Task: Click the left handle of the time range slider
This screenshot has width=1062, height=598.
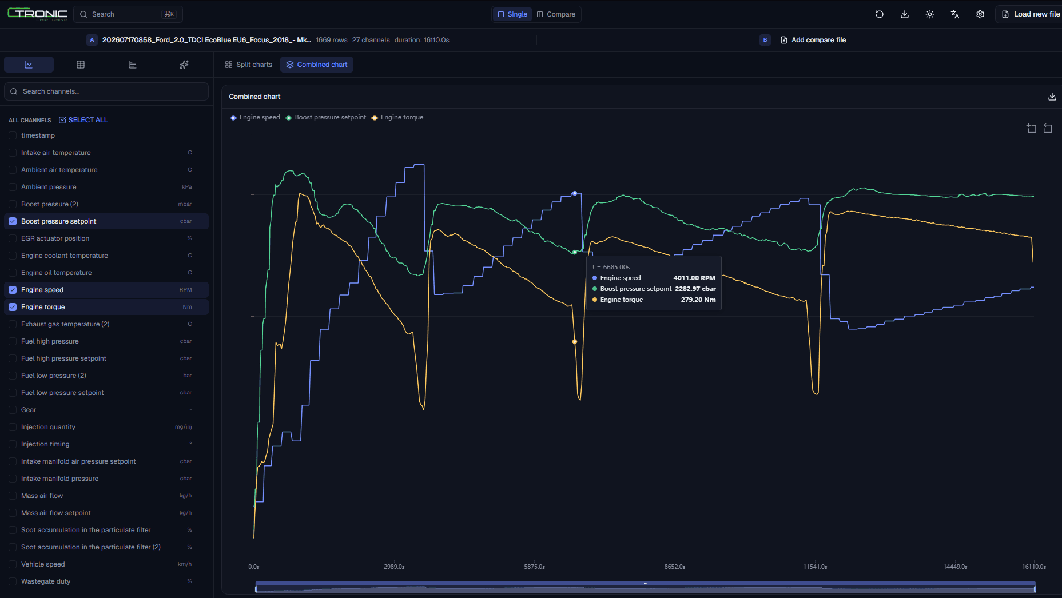Action: pyautogui.click(x=256, y=588)
